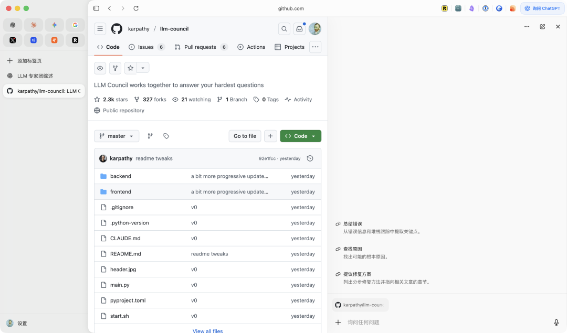Go back to the previous page
567x333 pixels.
click(x=110, y=8)
